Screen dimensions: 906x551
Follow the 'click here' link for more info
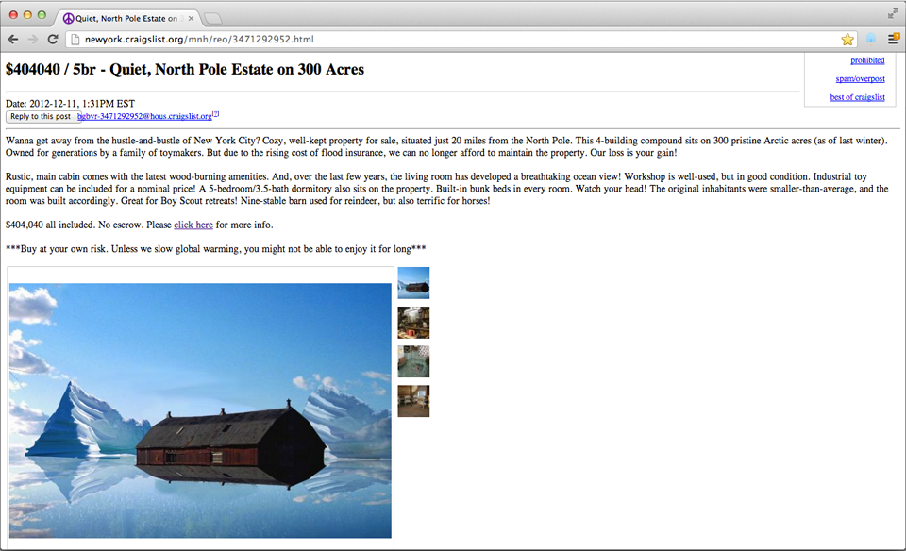(x=193, y=225)
